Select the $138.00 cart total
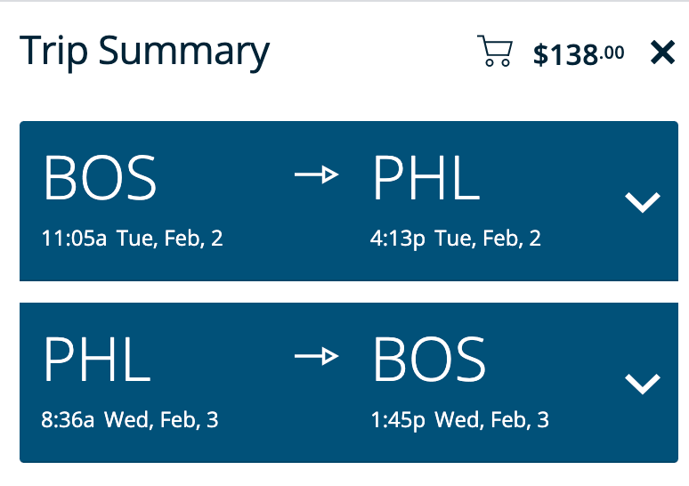 click(578, 53)
